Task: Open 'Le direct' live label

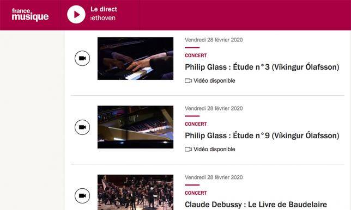Action: (x=104, y=9)
